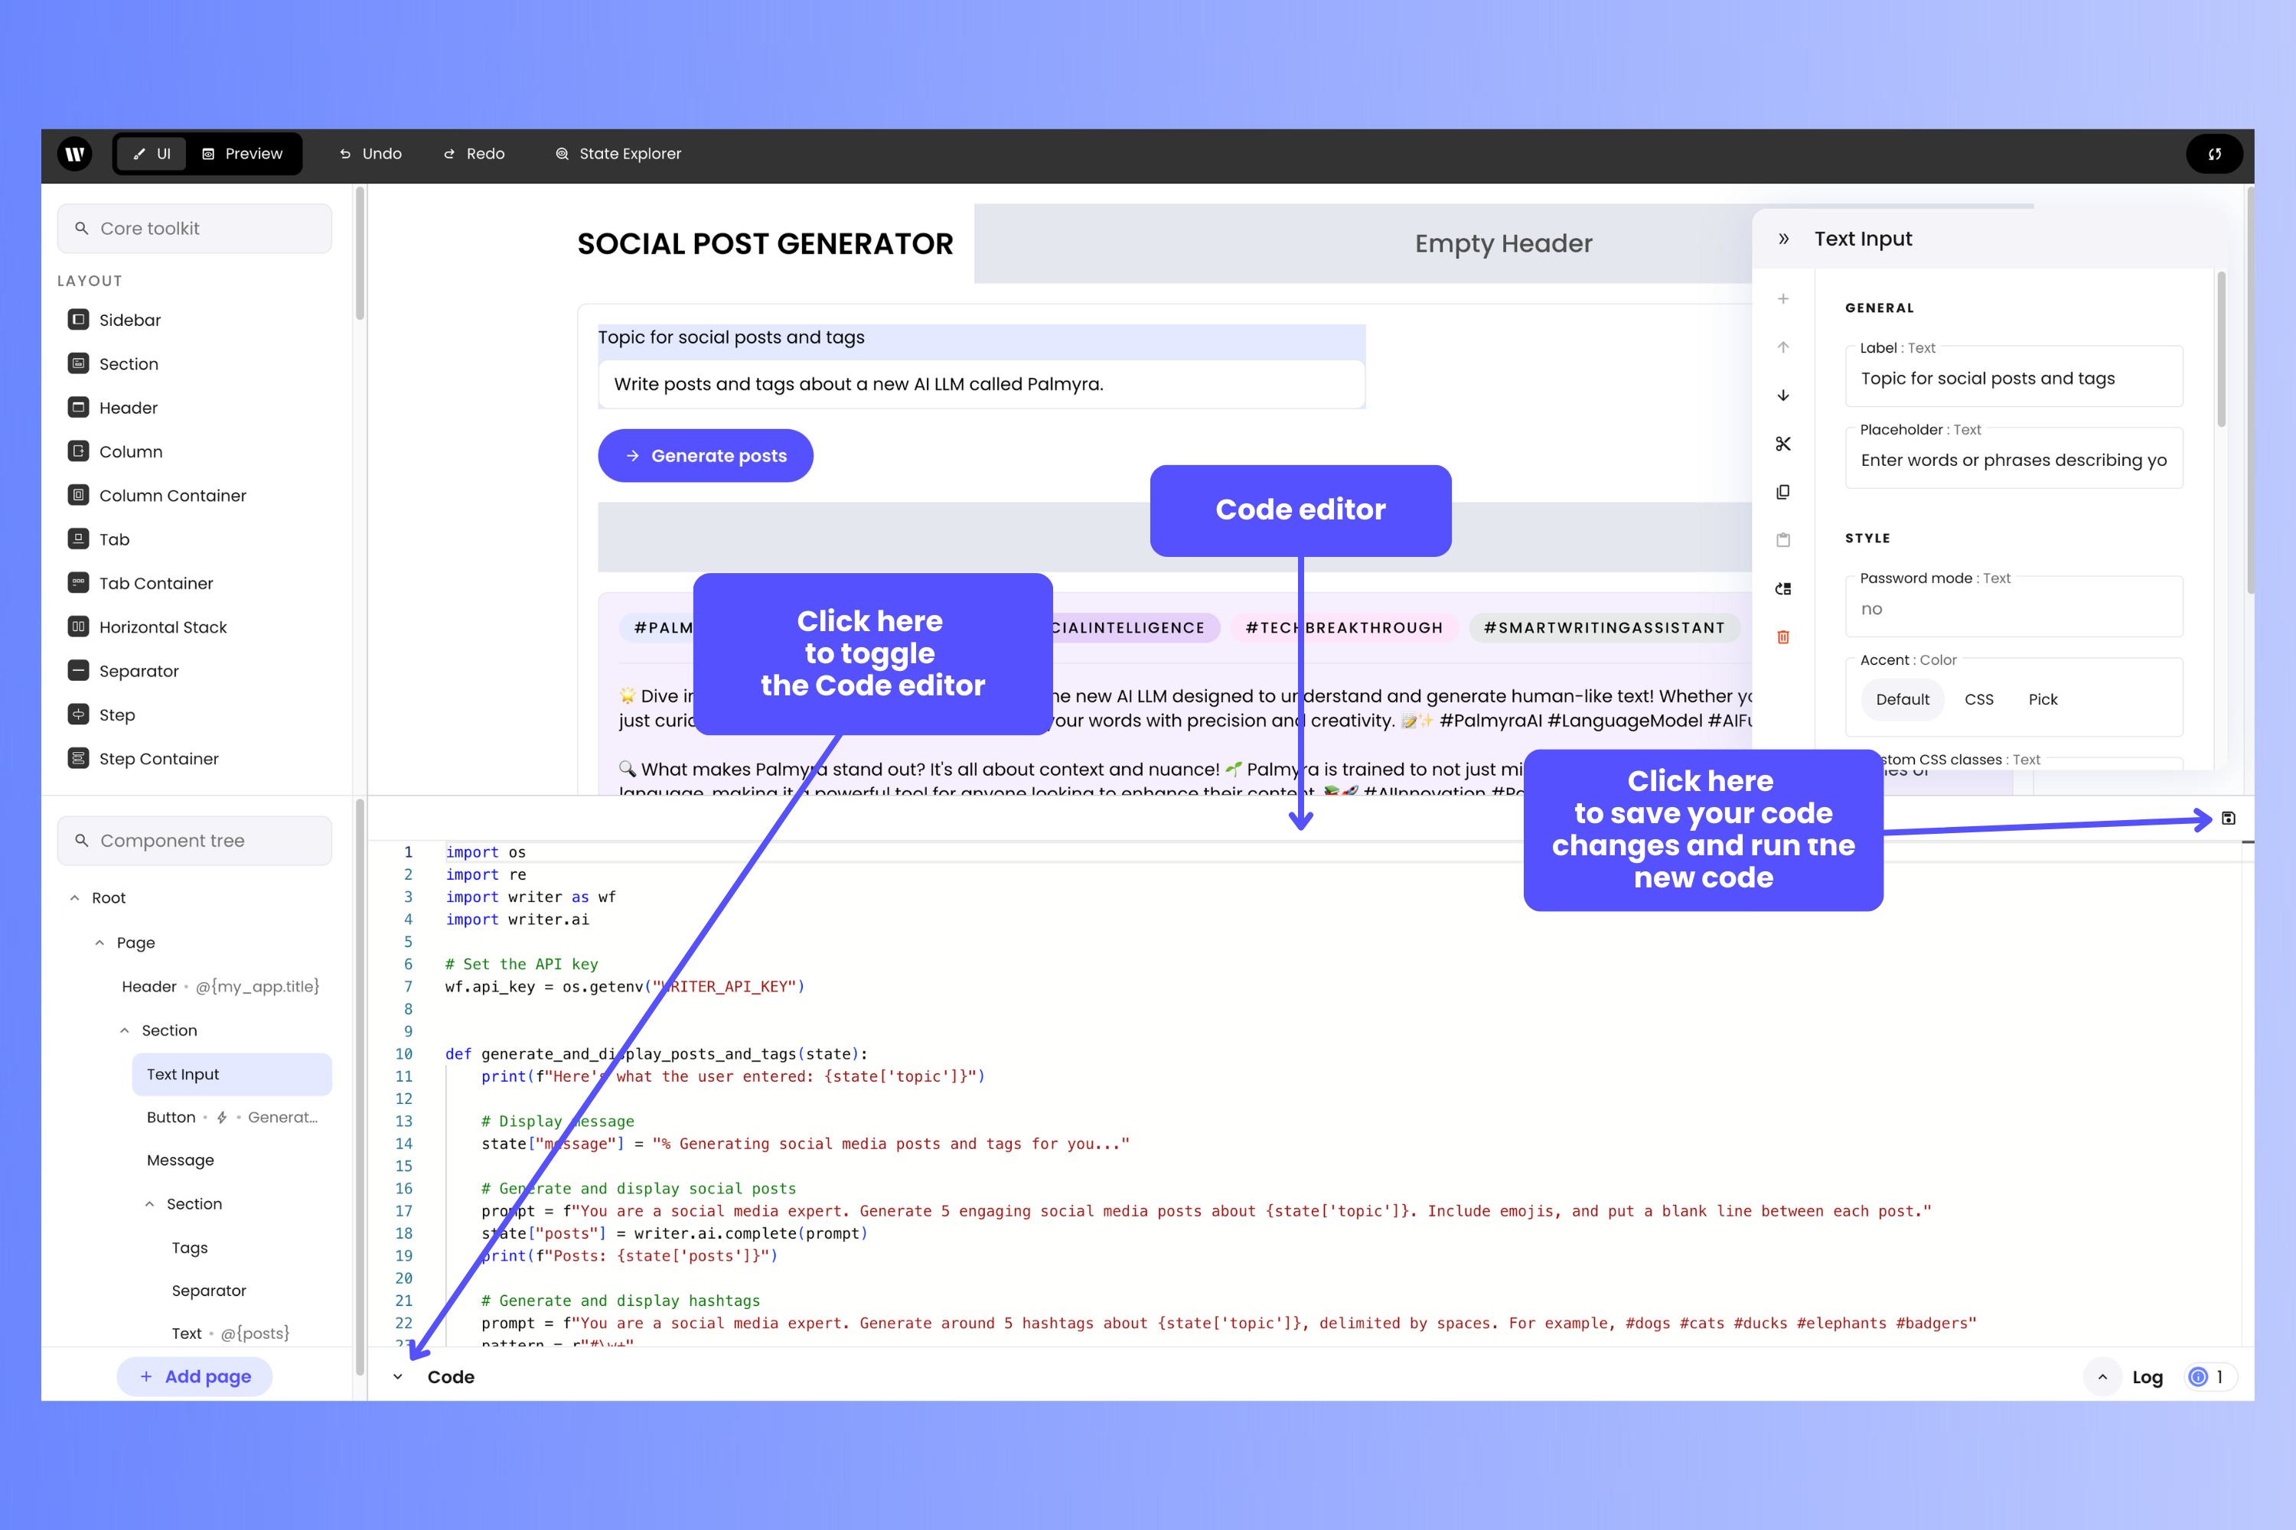Click code line 10 function definition
The width and height of the screenshot is (2296, 1530).
point(656,1054)
